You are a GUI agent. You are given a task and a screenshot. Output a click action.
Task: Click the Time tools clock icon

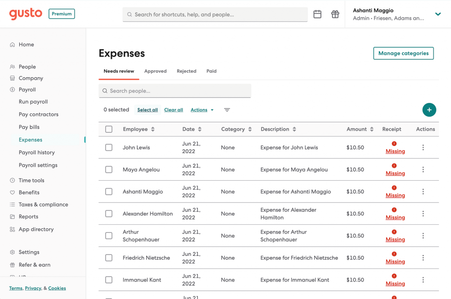tap(12, 180)
